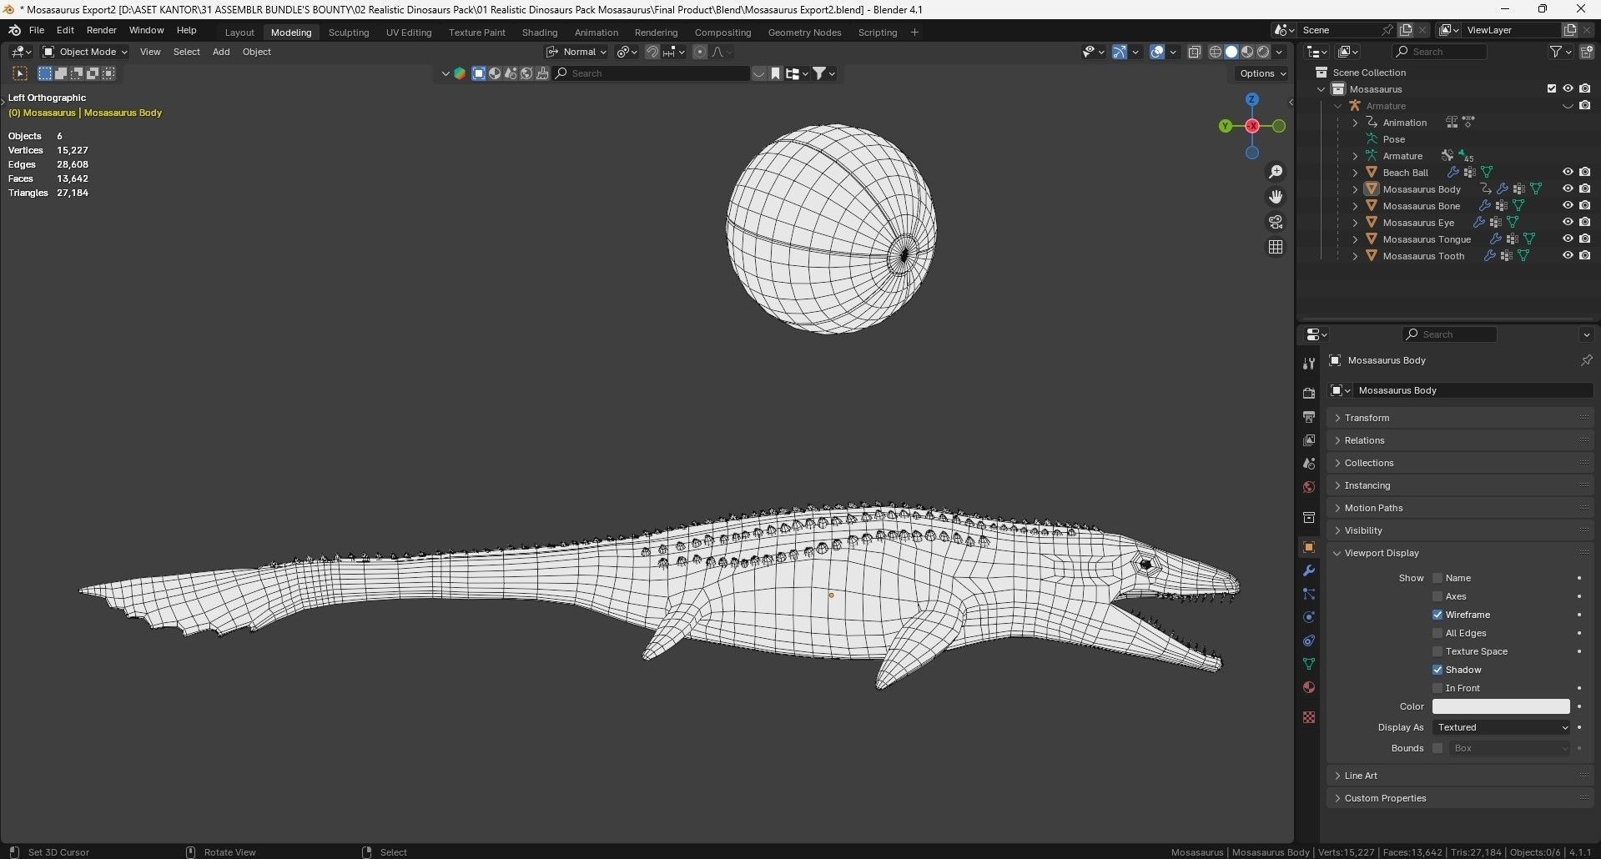Open the viewport Add menu
The image size is (1601, 859).
click(x=221, y=52)
